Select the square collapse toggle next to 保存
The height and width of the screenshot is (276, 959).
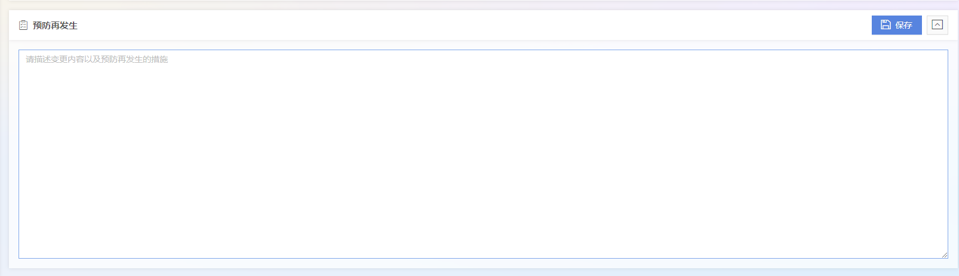coord(937,25)
